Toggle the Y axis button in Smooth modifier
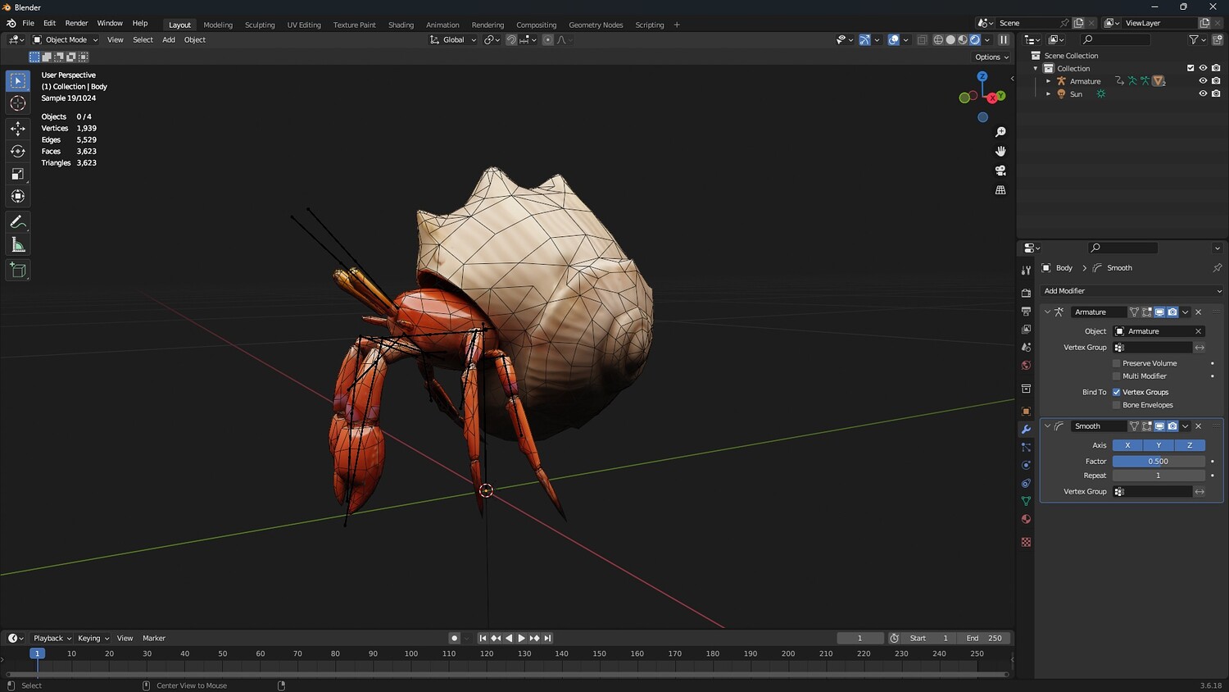Image resolution: width=1229 pixels, height=692 pixels. (x=1159, y=445)
